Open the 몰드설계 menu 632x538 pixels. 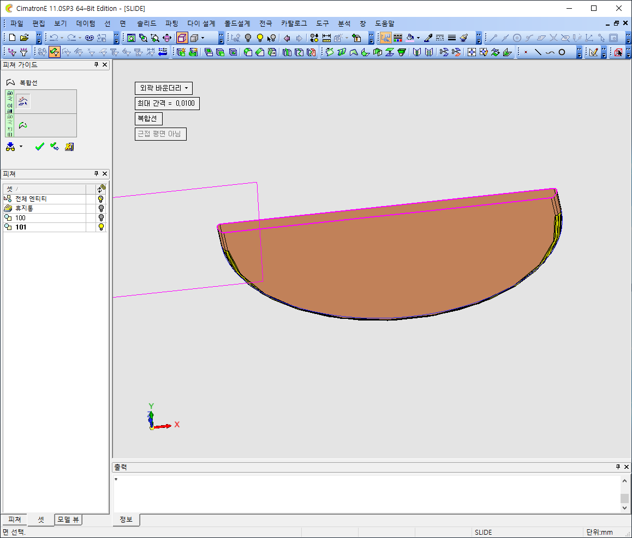237,23
